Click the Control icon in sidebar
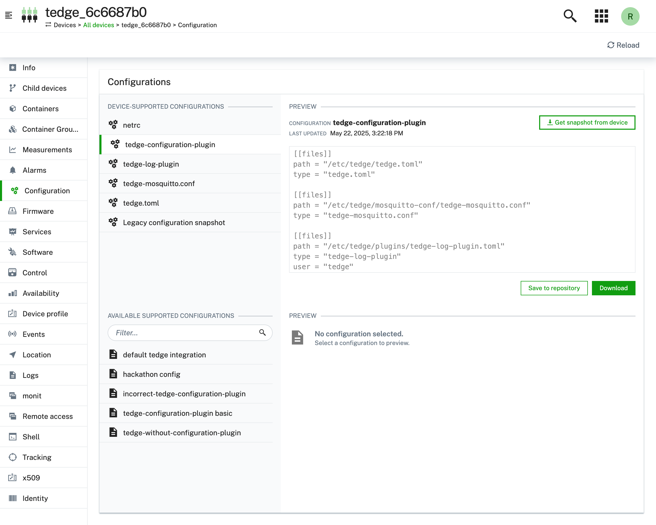This screenshot has width=656, height=525. 13,272
